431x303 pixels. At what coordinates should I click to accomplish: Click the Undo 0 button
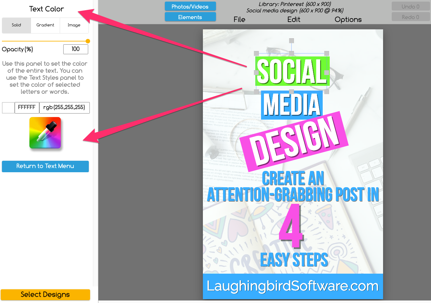(x=411, y=6)
